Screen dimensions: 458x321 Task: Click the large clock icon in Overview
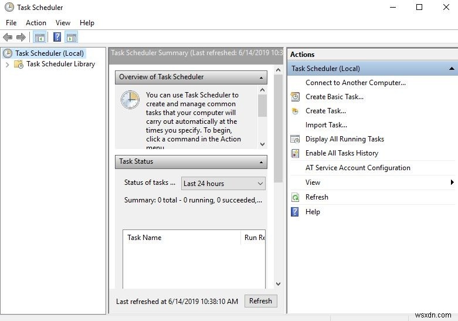pos(130,100)
